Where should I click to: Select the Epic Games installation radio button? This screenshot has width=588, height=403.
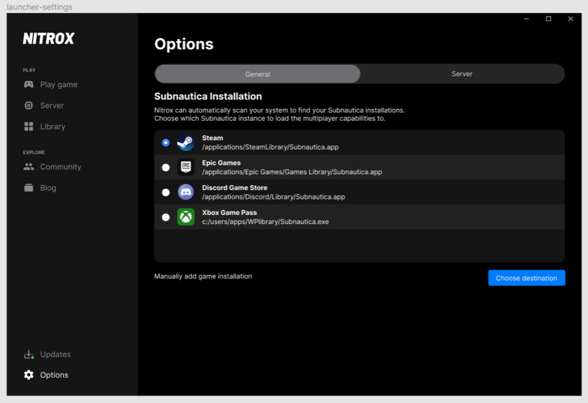[x=165, y=167]
